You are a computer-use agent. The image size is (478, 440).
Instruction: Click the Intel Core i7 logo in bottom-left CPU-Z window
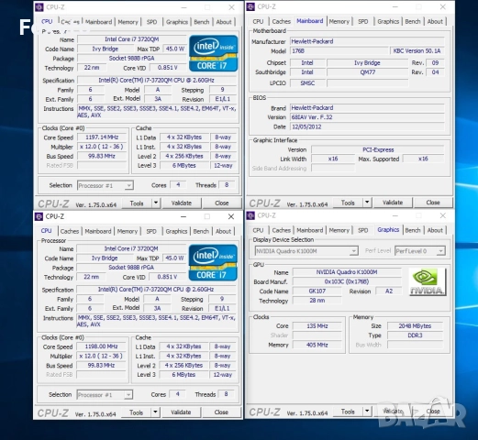[213, 263]
